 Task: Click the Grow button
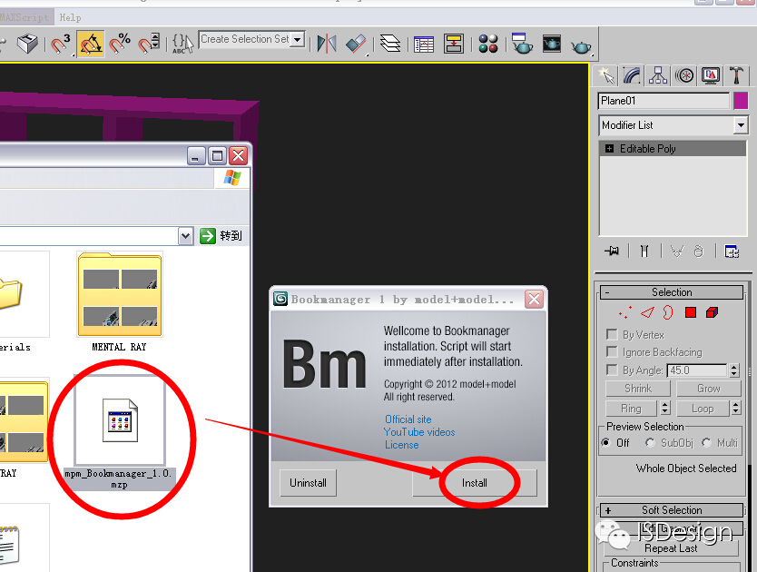point(708,389)
